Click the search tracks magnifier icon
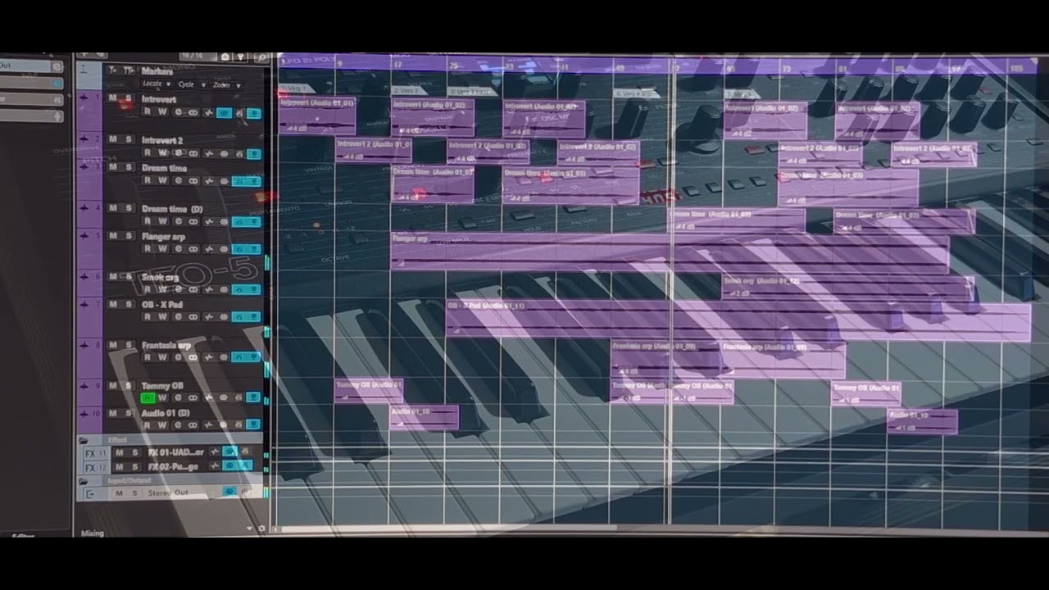This screenshot has height=590, width=1049. click(x=261, y=57)
